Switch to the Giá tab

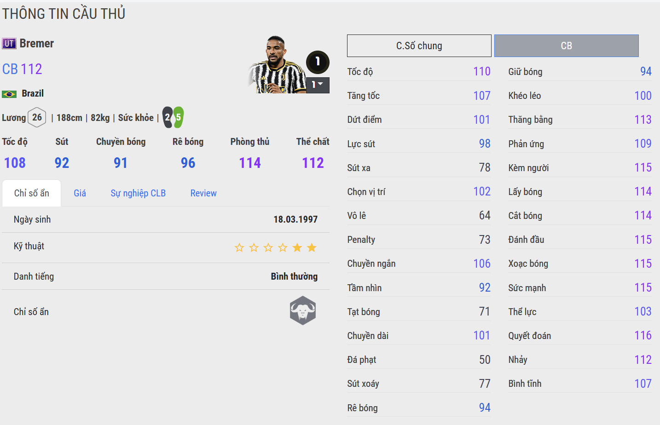pos(80,193)
